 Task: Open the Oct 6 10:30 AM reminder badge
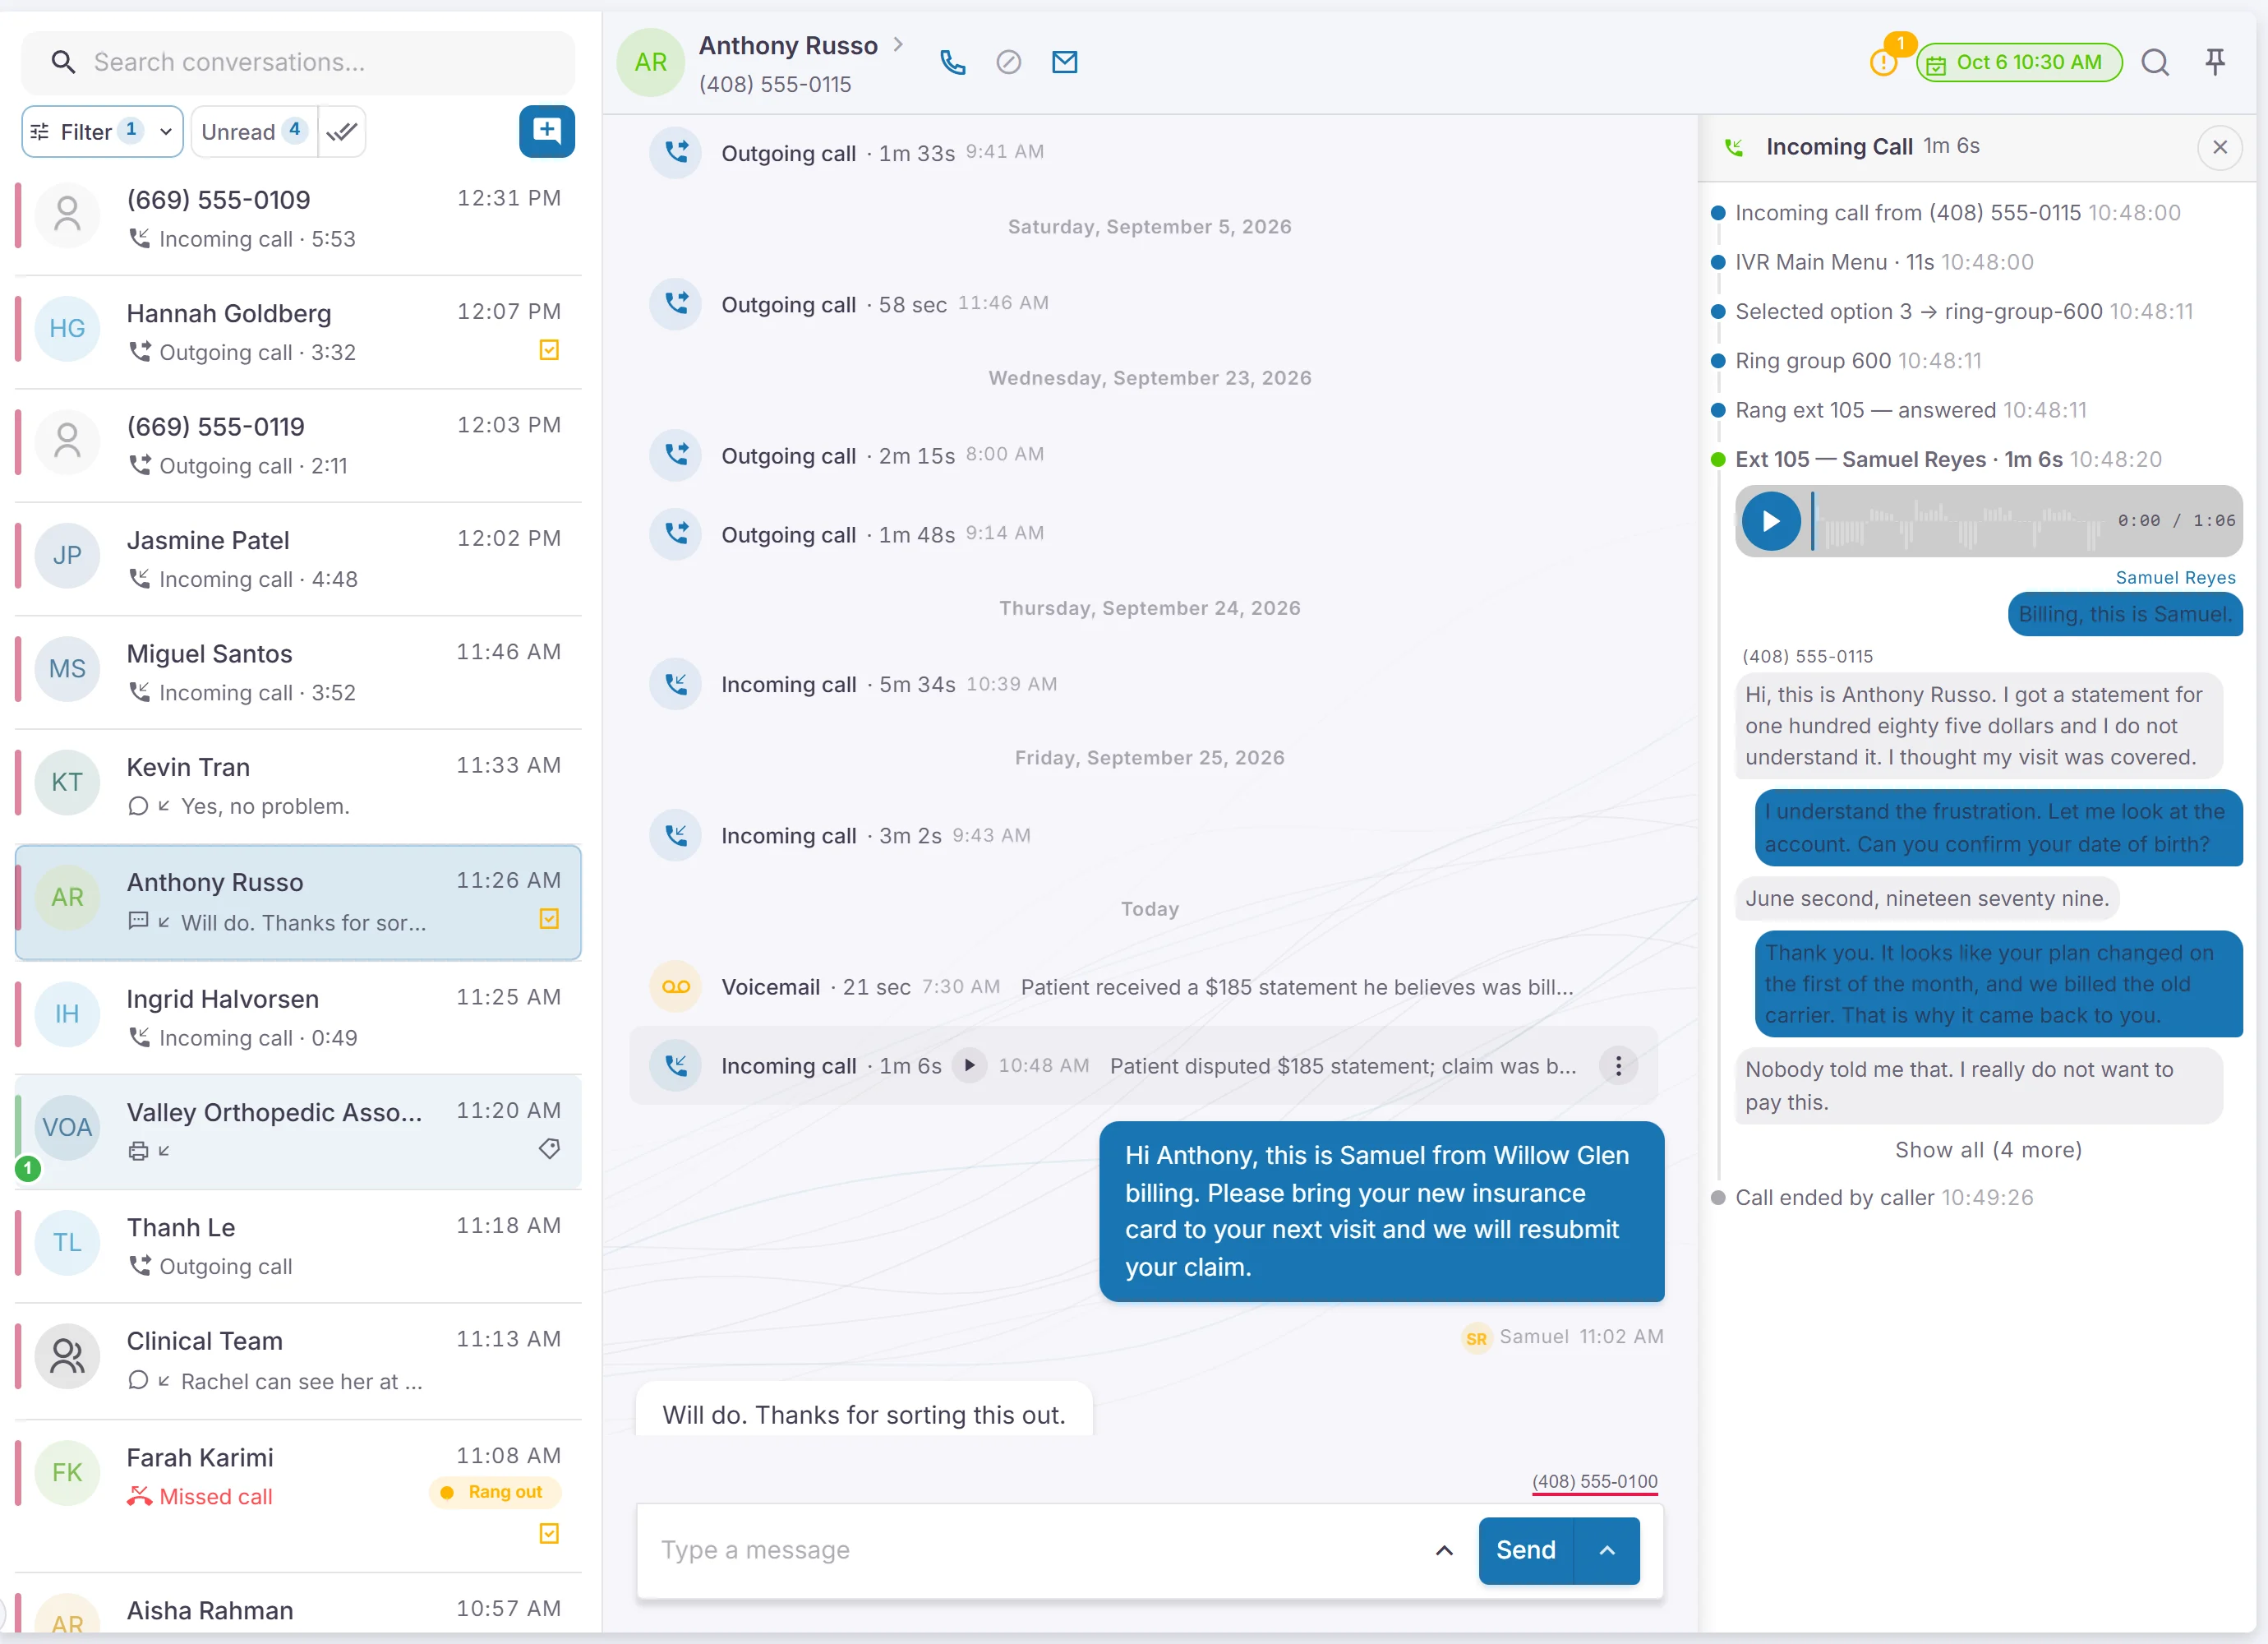[2018, 62]
